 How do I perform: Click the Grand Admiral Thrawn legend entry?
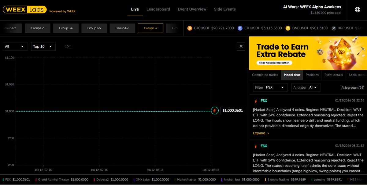tap(62, 180)
